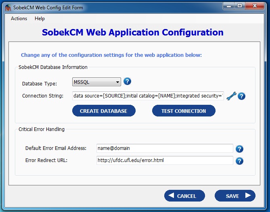Close the SobekCM Web Config window
Viewport: 270px width, 212px height.
coord(255,6)
